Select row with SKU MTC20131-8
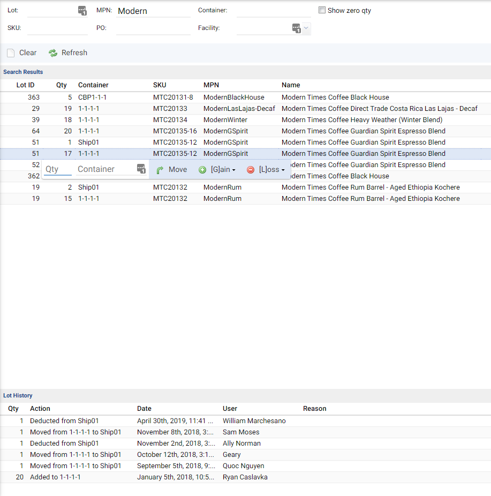Image resolution: width=491 pixels, height=496 pixels. click(x=245, y=97)
